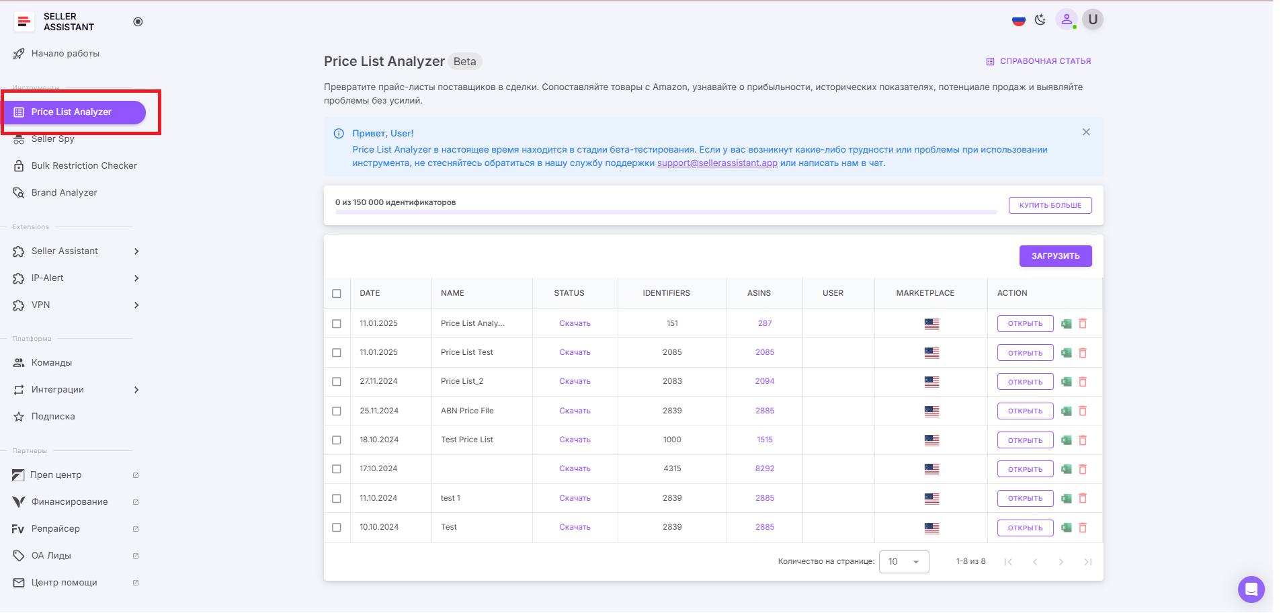
Task: Select the Seller Spy tool
Action: point(52,138)
